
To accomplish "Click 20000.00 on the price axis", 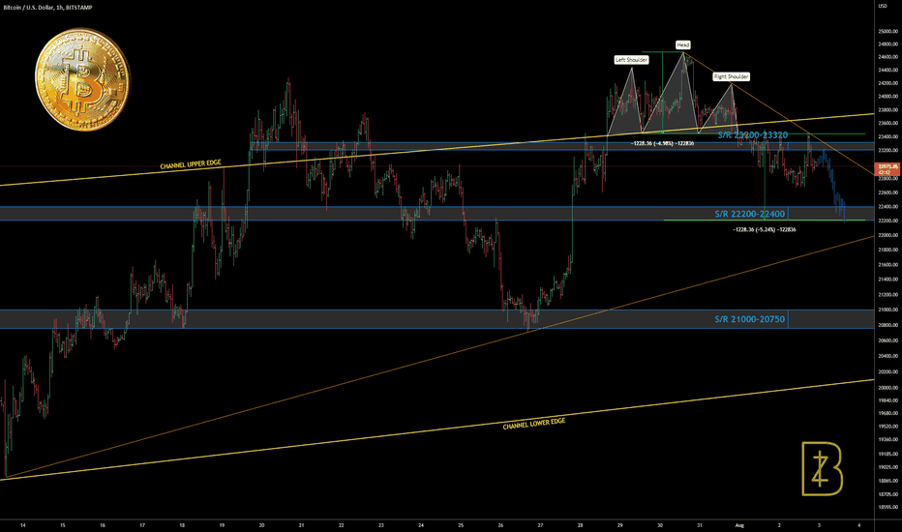I will [888, 388].
